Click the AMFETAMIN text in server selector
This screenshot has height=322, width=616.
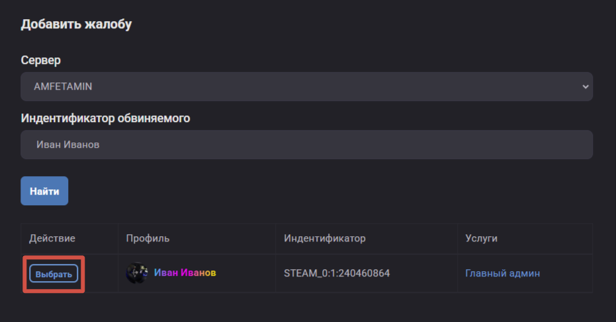(x=63, y=86)
